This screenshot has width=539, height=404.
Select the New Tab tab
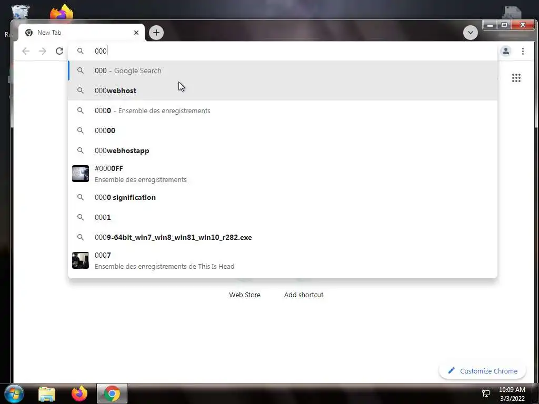point(82,33)
